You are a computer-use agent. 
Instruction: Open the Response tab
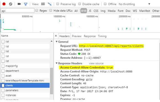(90, 36)
